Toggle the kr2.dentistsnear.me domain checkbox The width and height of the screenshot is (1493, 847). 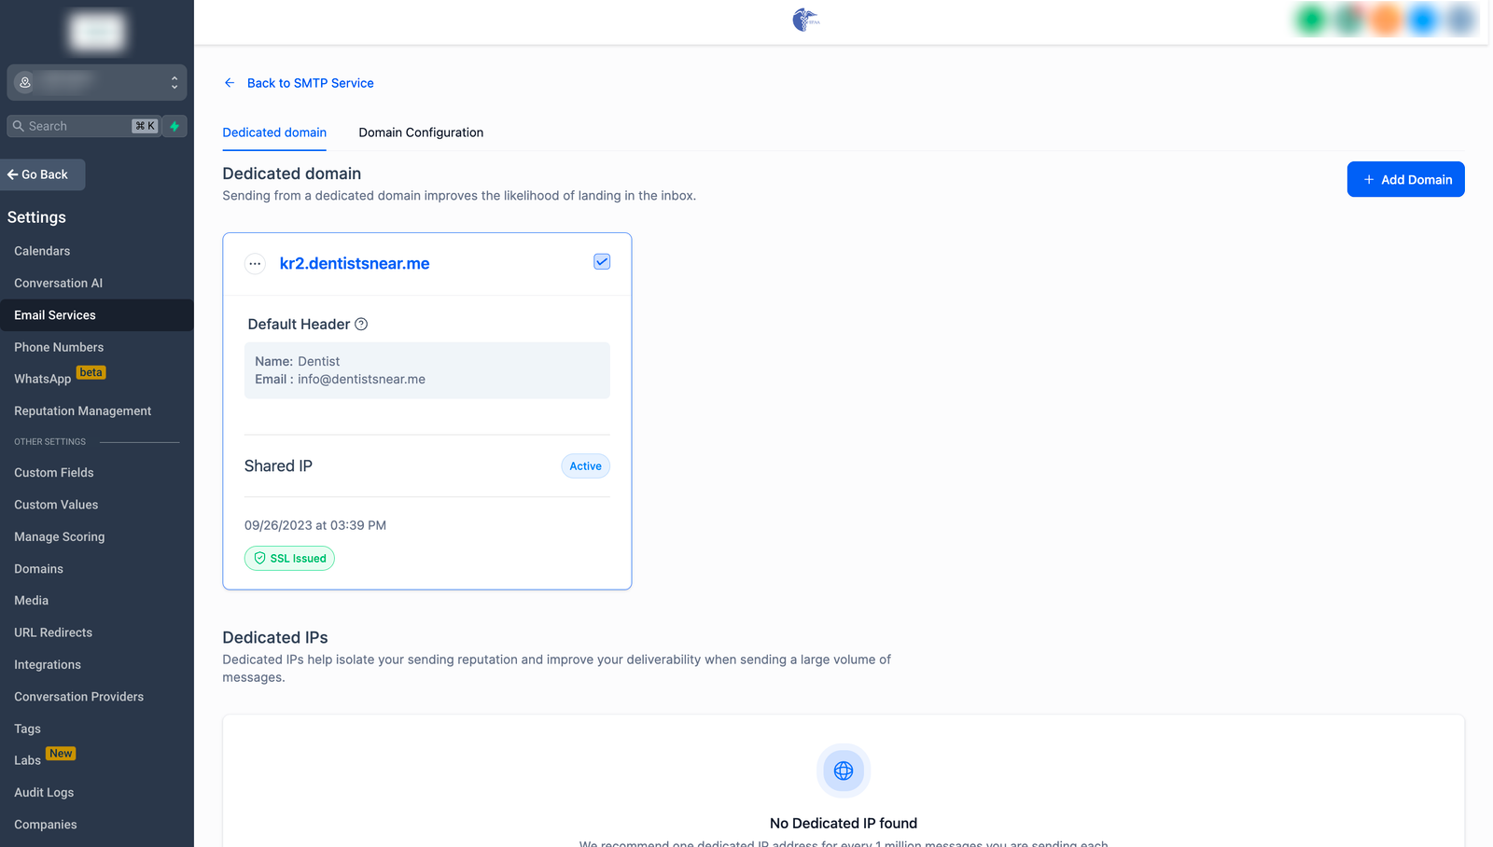(x=602, y=262)
